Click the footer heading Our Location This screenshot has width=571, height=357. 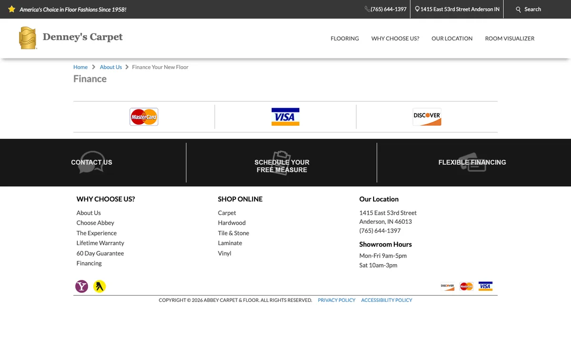click(x=379, y=199)
